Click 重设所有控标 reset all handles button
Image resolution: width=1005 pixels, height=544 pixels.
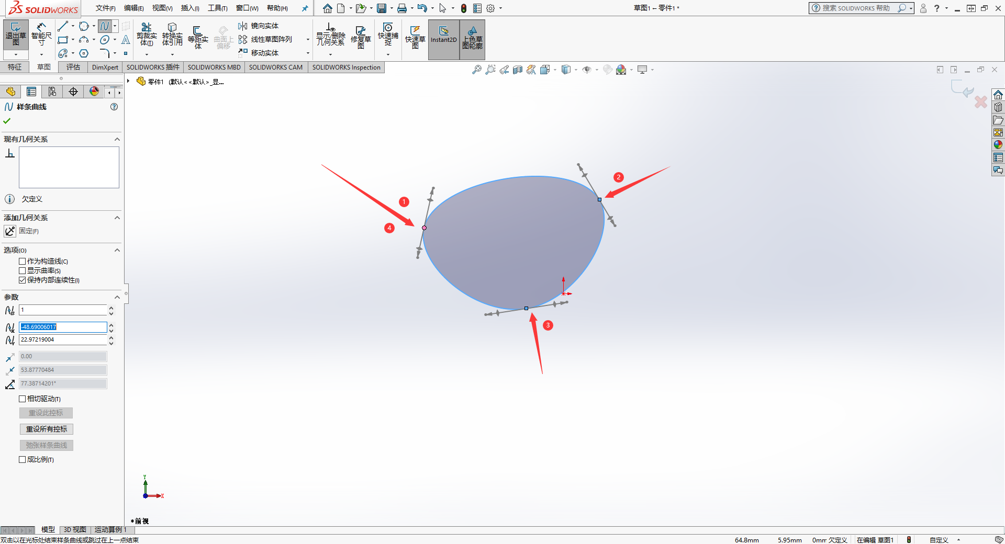click(x=47, y=429)
